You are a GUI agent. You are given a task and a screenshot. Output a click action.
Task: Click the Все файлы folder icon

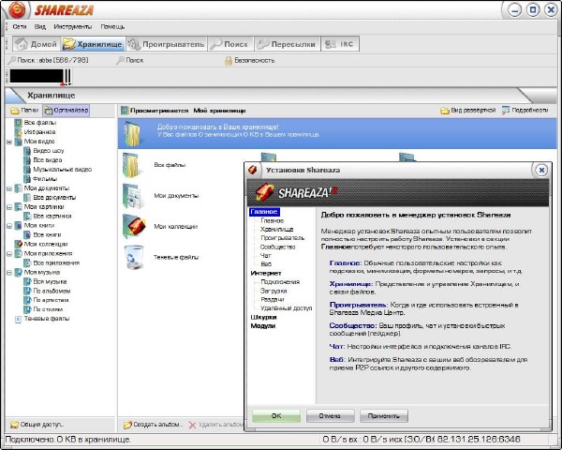(135, 164)
